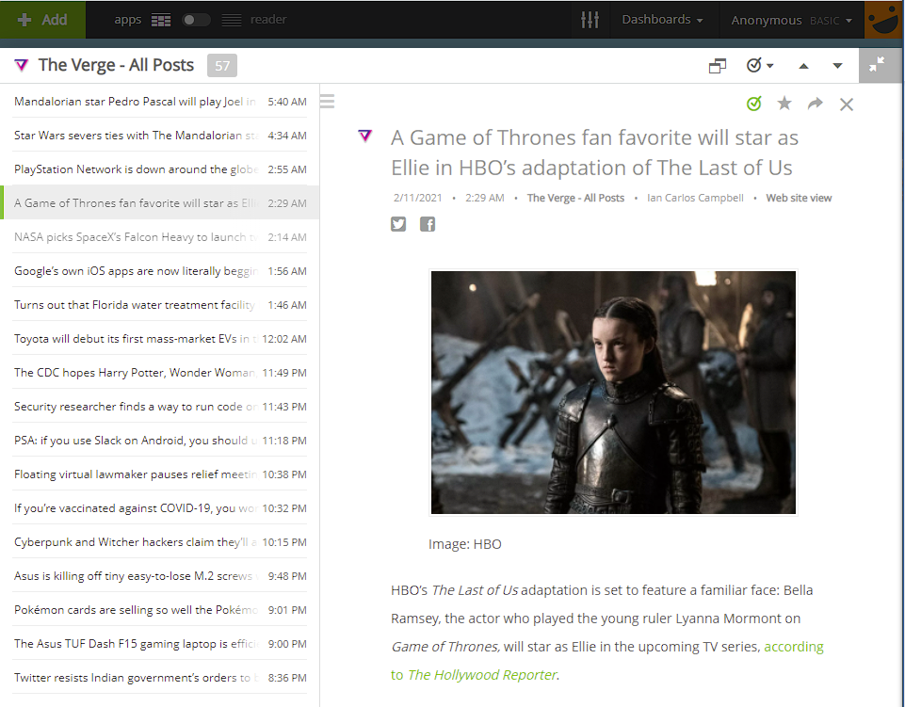Open Pokémon cards are selling article
Viewport: 905px width, 707px height.
[x=160, y=610]
